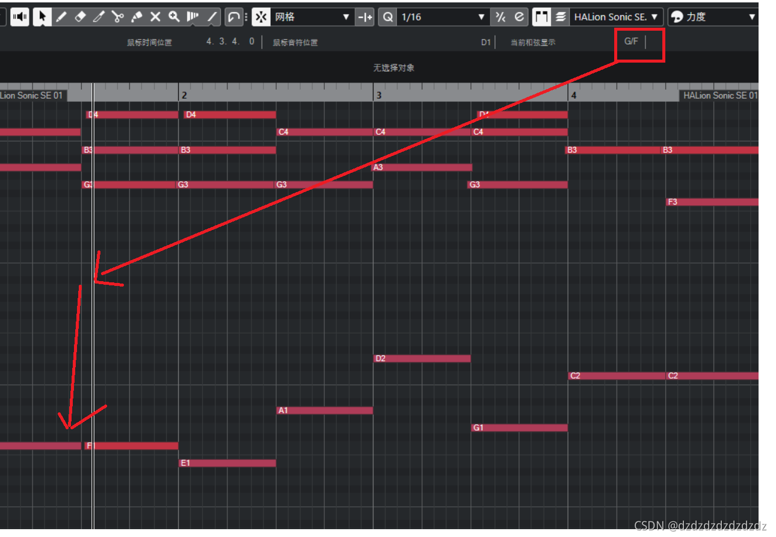This screenshot has width=776, height=537.
Task: Select the B3 note starting at bar 4
Action: point(614,150)
